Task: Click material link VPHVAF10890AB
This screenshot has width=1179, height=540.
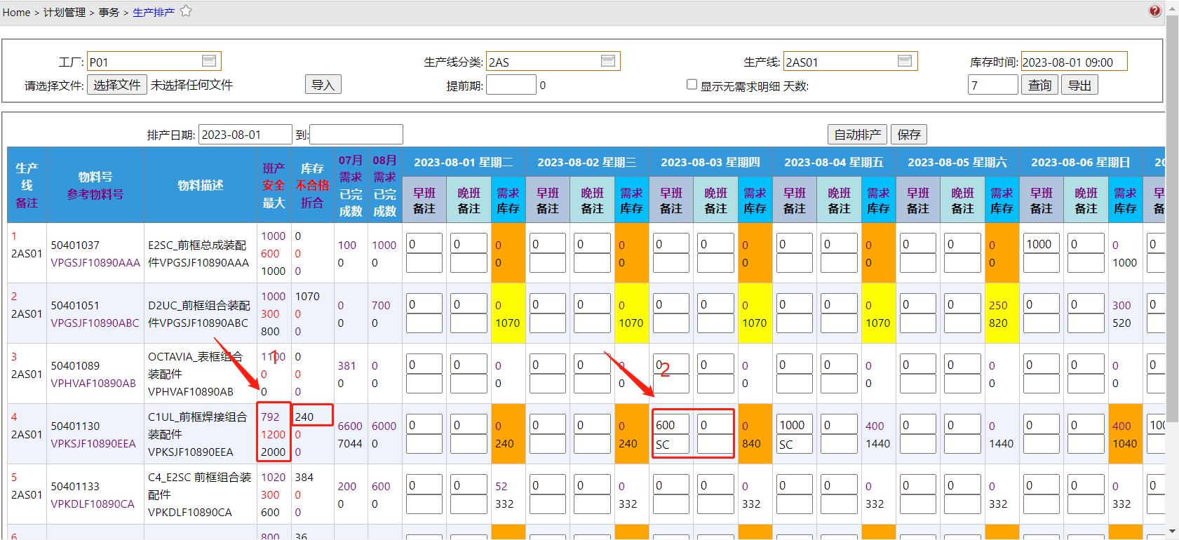Action: pos(93,383)
